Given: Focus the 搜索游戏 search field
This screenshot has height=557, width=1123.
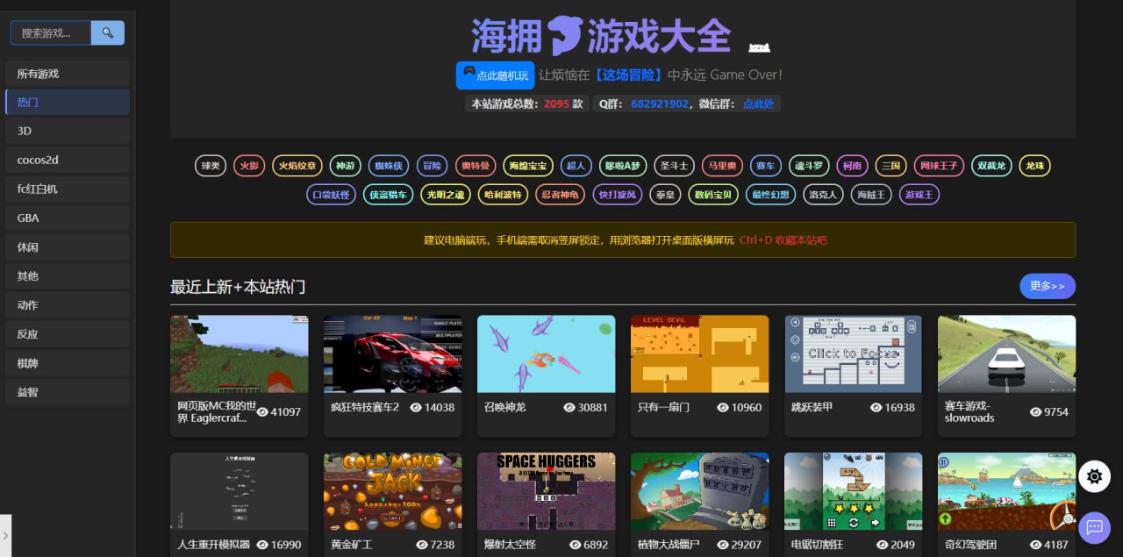Looking at the screenshot, I should [51, 33].
